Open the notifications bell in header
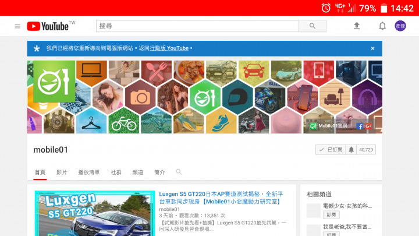 382,26
